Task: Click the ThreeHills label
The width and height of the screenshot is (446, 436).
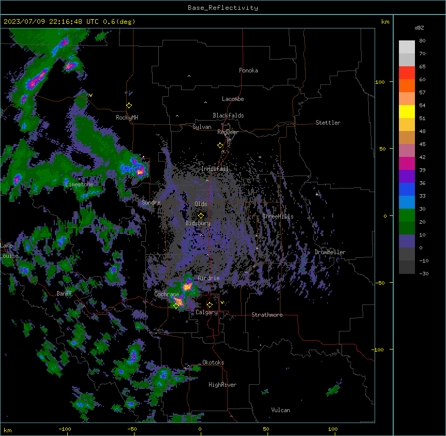Action: 278,216
